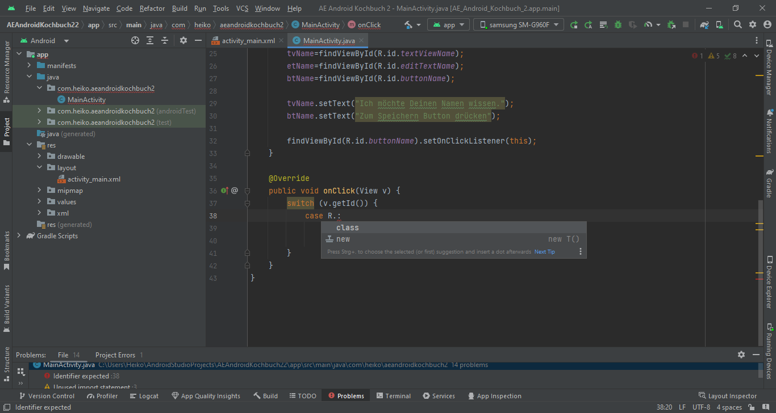Toggle the Project tool window button
Image resolution: width=776 pixels, height=413 pixels.
point(7,130)
